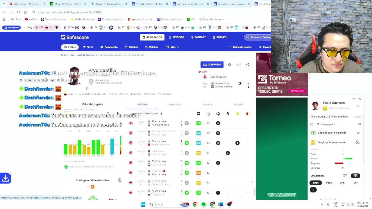Click the minutes played stopwatch column icon

point(208,114)
